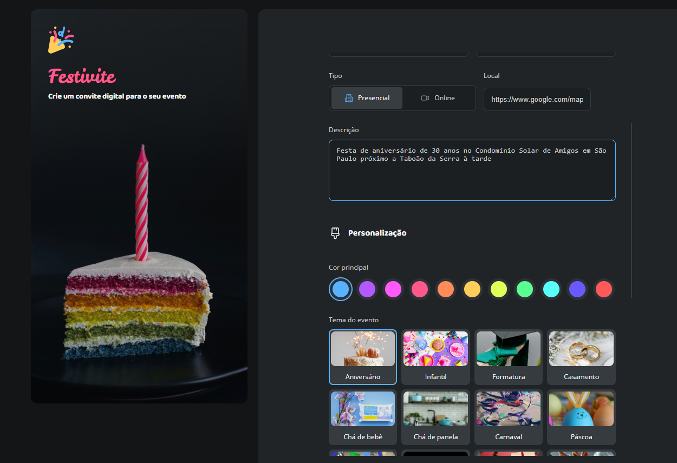Viewport: 677px width, 463px height.
Task: Select the Chá de bebê event theme
Action: click(363, 418)
